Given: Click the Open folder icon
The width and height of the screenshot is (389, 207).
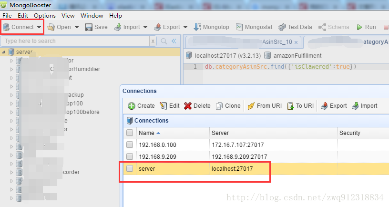Looking at the screenshot, I should (x=51, y=27).
